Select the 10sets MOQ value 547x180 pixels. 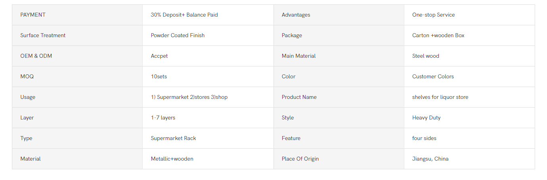tap(159, 77)
